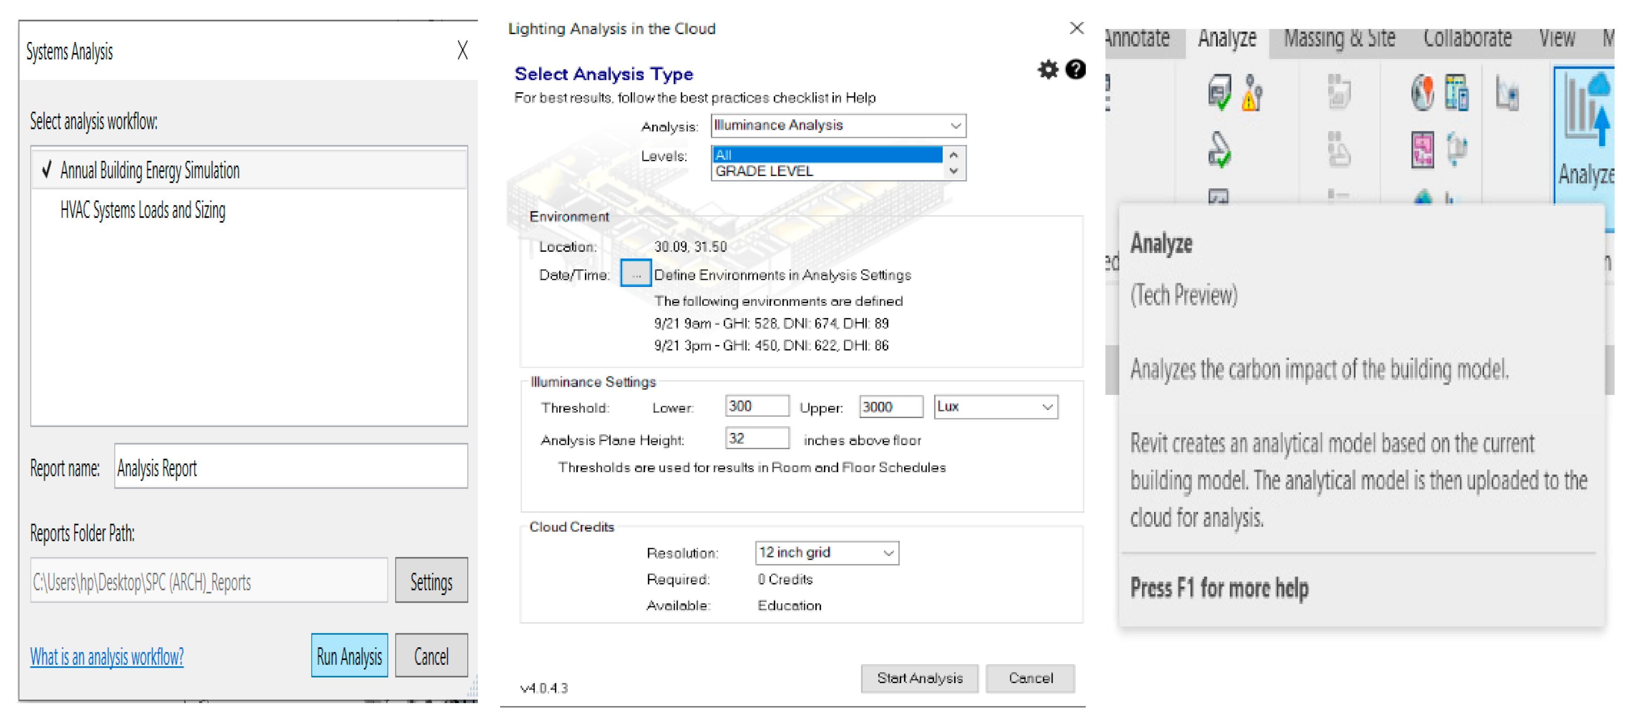Click the schedule panel icon beside globe
Screen dimensions: 1632x725
click(x=1457, y=93)
